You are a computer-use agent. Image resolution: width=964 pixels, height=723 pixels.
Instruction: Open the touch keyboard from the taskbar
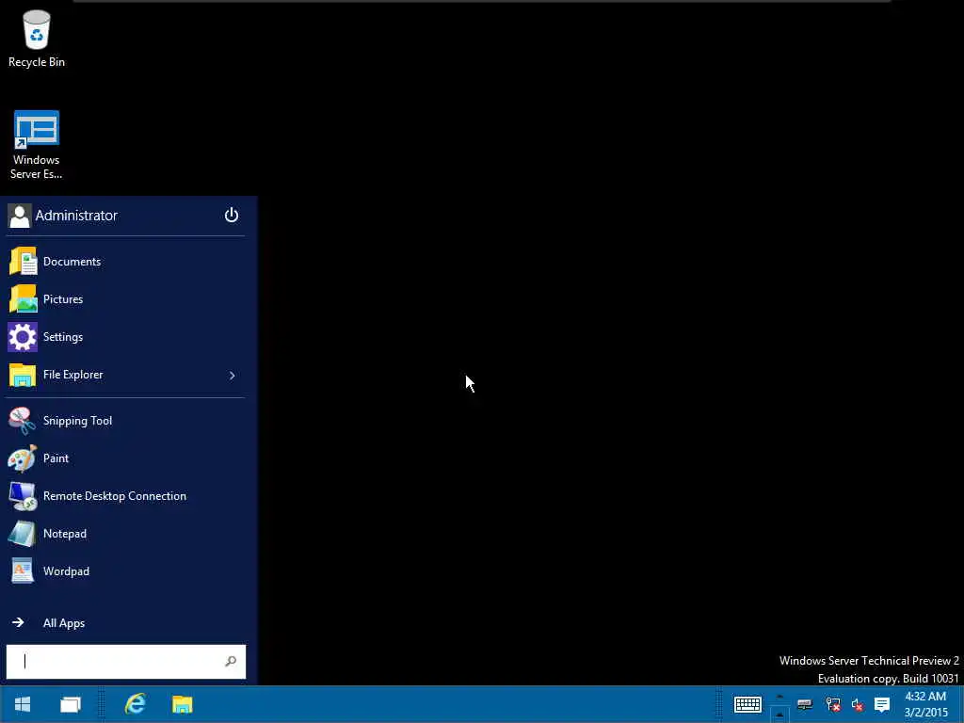(747, 704)
